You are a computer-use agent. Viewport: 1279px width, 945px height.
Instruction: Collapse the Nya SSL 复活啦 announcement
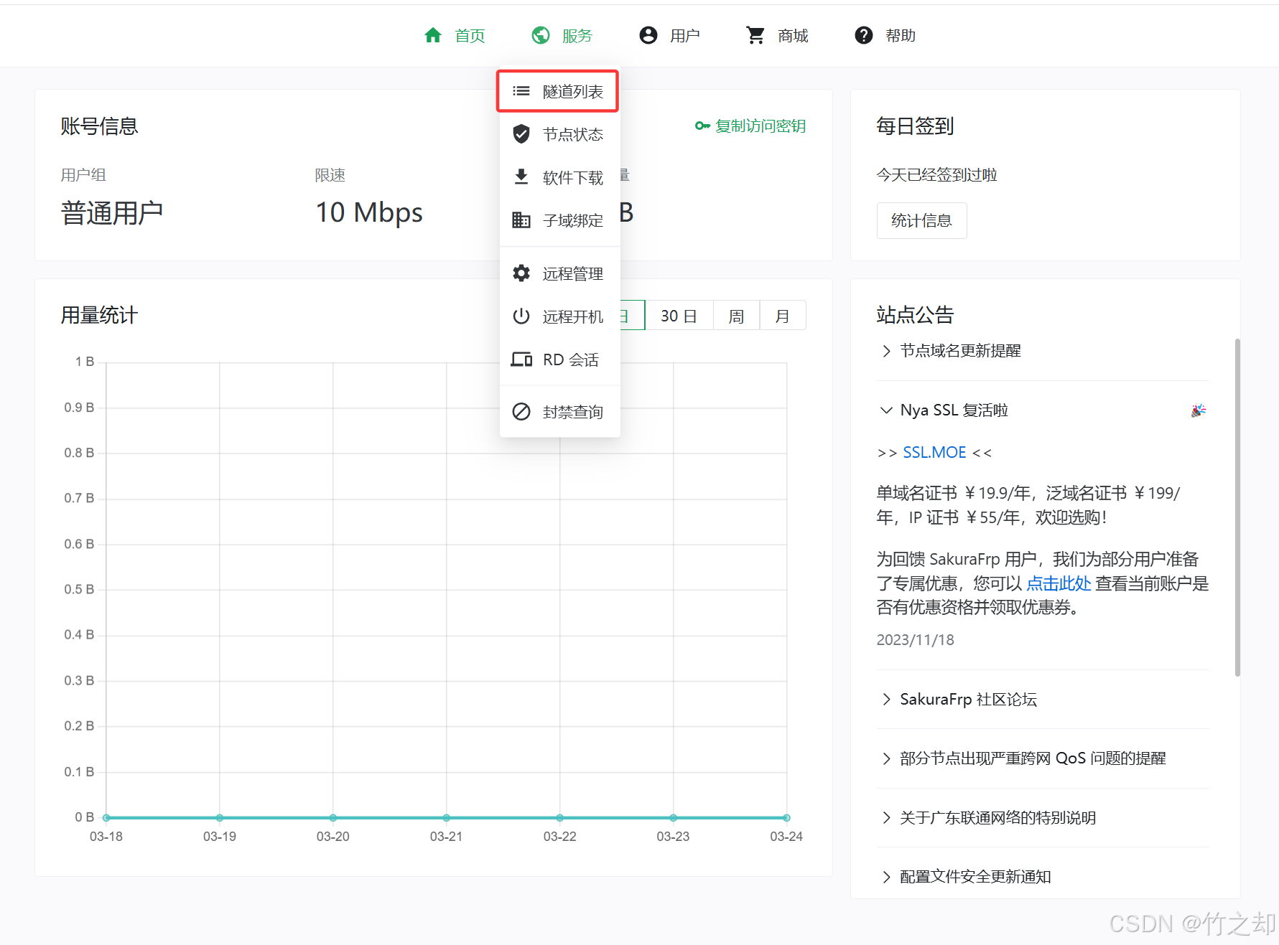click(x=954, y=410)
